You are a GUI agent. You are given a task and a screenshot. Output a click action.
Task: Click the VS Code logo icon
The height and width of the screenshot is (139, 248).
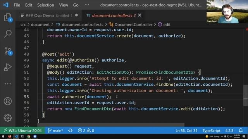[6, 5]
